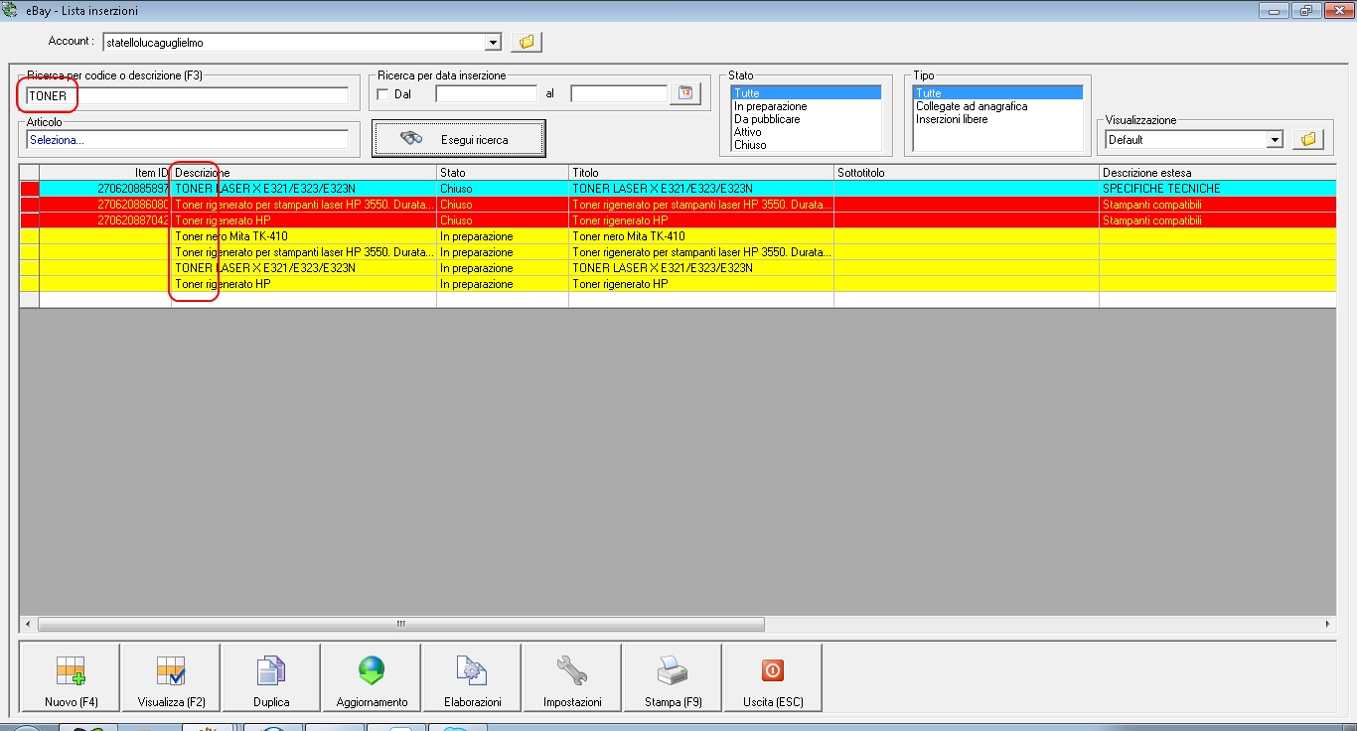
Task: Select the Descrizione cell of the yellow HP 3550 row
Action: (304, 252)
